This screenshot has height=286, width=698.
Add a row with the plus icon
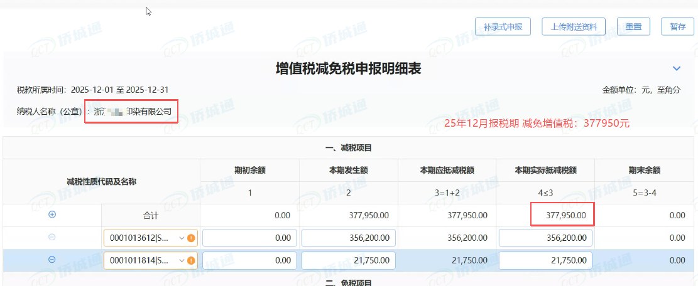[x=52, y=215]
